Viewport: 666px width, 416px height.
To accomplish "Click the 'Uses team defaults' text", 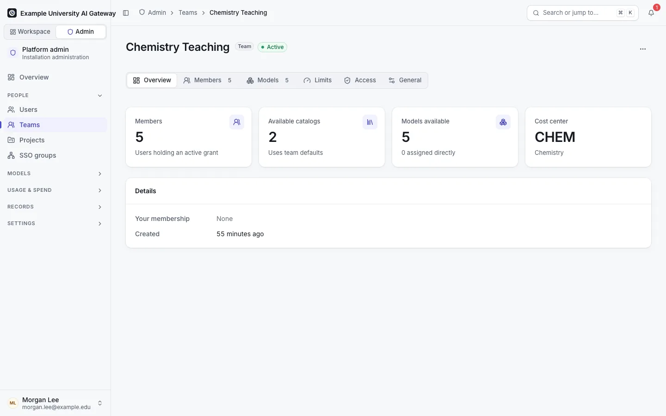I will (x=296, y=153).
